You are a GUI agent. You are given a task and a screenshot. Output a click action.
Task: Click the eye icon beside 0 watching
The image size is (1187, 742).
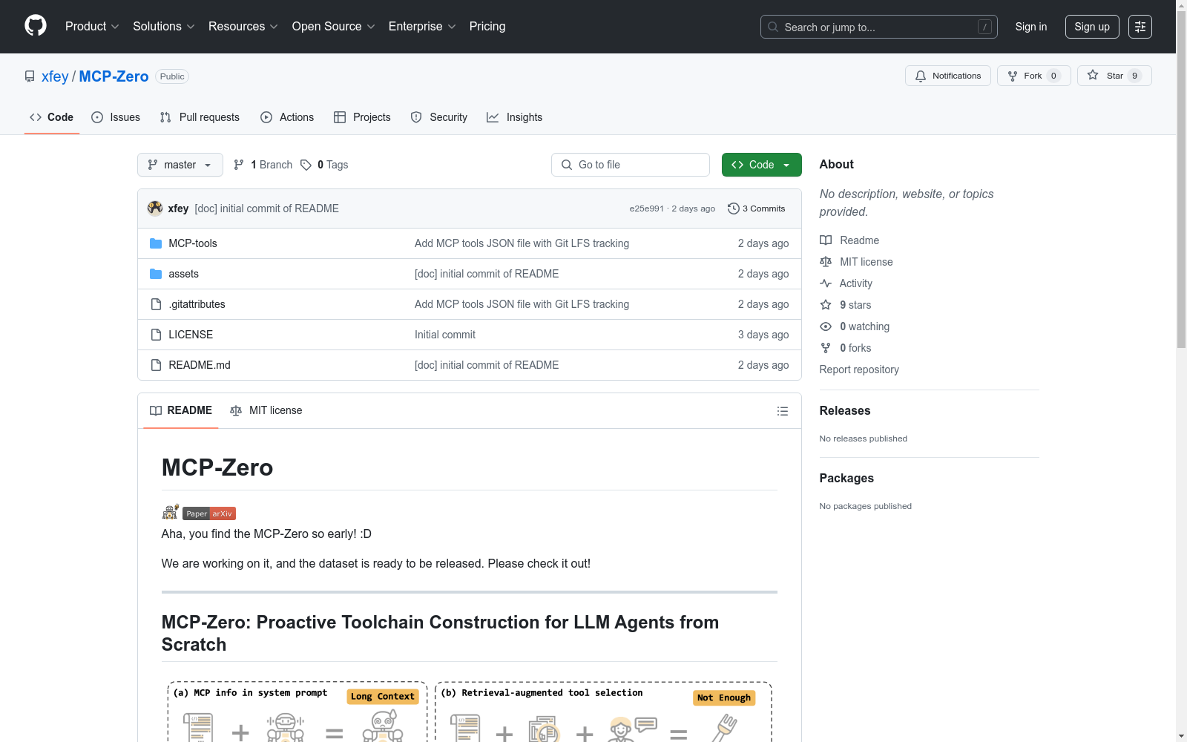point(826,326)
